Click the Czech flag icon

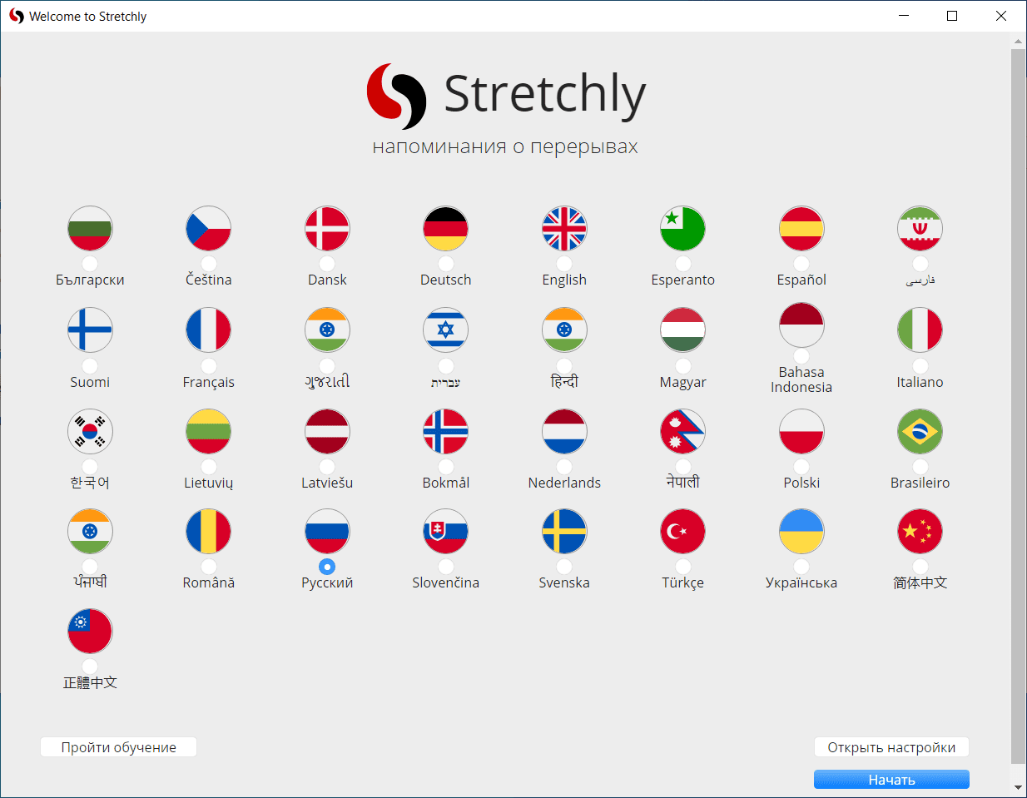pos(209,229)
